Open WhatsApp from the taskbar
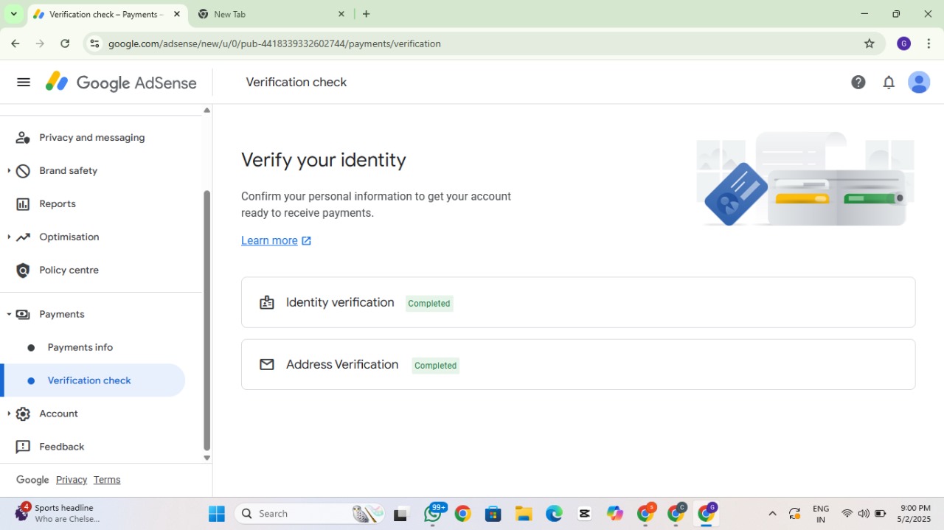 pos(434,514)
